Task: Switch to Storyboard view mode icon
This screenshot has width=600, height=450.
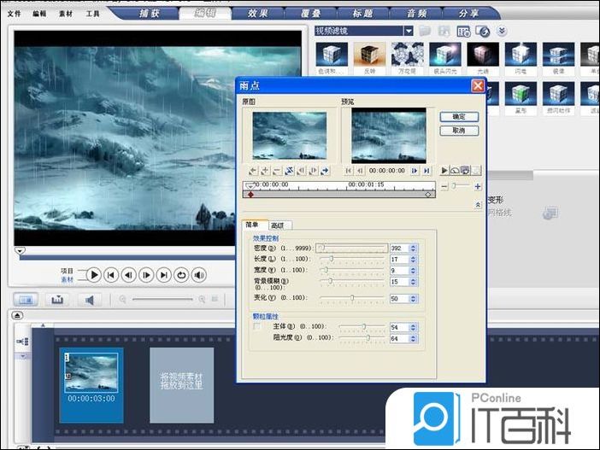Action: click(x=26, y=300)
